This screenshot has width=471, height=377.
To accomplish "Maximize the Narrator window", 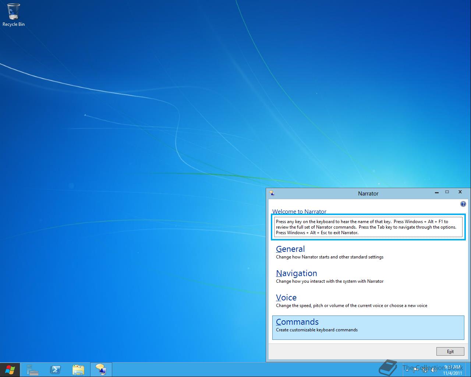I will 447,192.
